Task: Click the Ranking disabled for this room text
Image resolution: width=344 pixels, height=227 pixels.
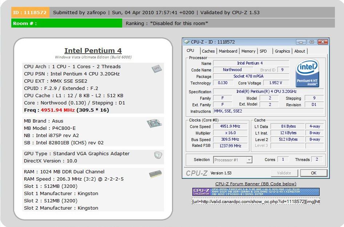Action: tap(167, 24)
